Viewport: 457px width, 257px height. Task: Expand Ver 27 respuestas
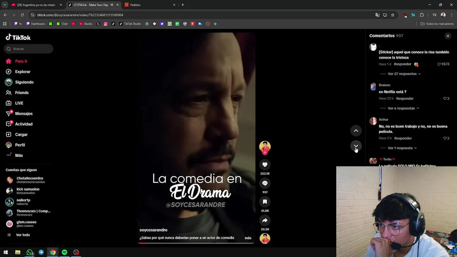pos(404,74)
